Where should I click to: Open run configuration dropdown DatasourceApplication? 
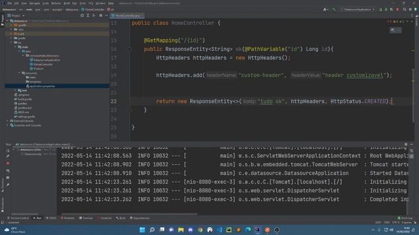(x=357, y=9)
